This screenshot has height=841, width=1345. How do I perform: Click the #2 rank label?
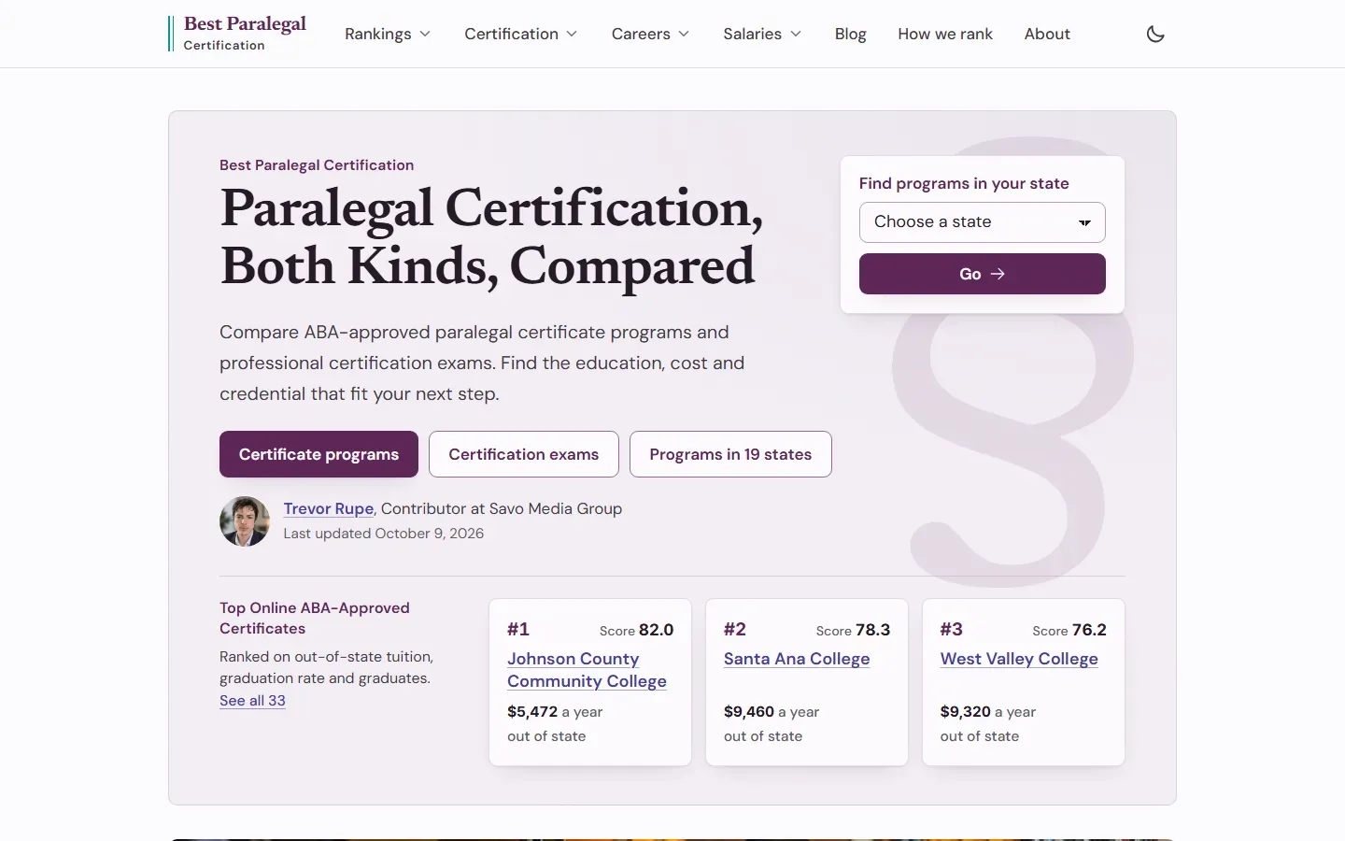point(735,629)
